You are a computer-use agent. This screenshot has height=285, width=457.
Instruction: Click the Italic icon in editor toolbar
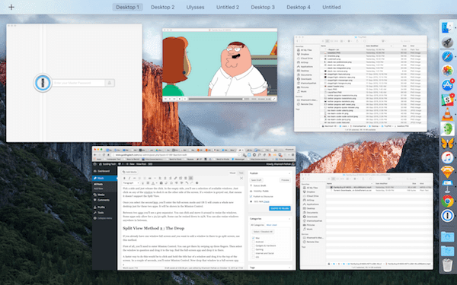click(129, 178)
